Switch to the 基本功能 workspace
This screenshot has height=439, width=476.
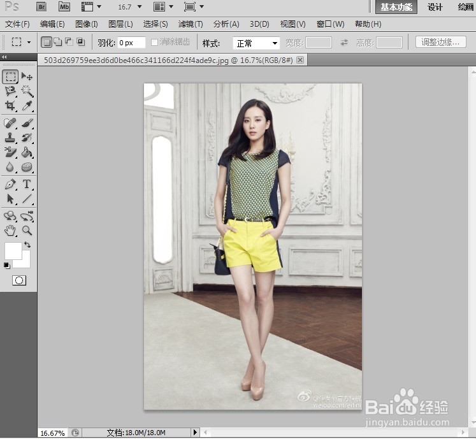click(x=396, y=7)
